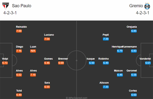Image resolution: width=153 pixels, height=99 pixels.
Task: Select Pepê's 7.39 rating badge
Action: (x=106, y=39)
